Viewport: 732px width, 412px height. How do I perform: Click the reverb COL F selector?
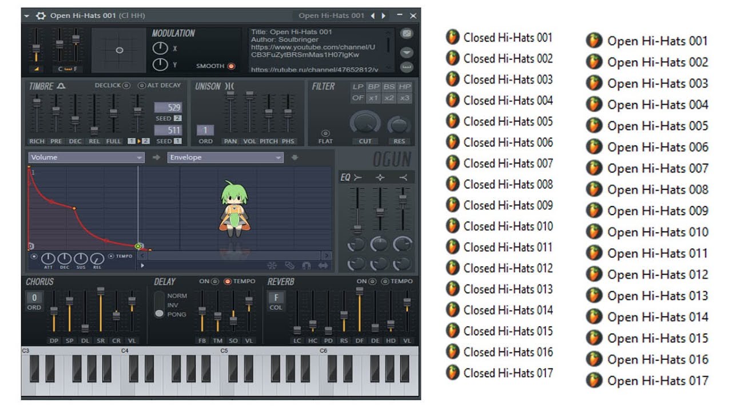[276, 298]
